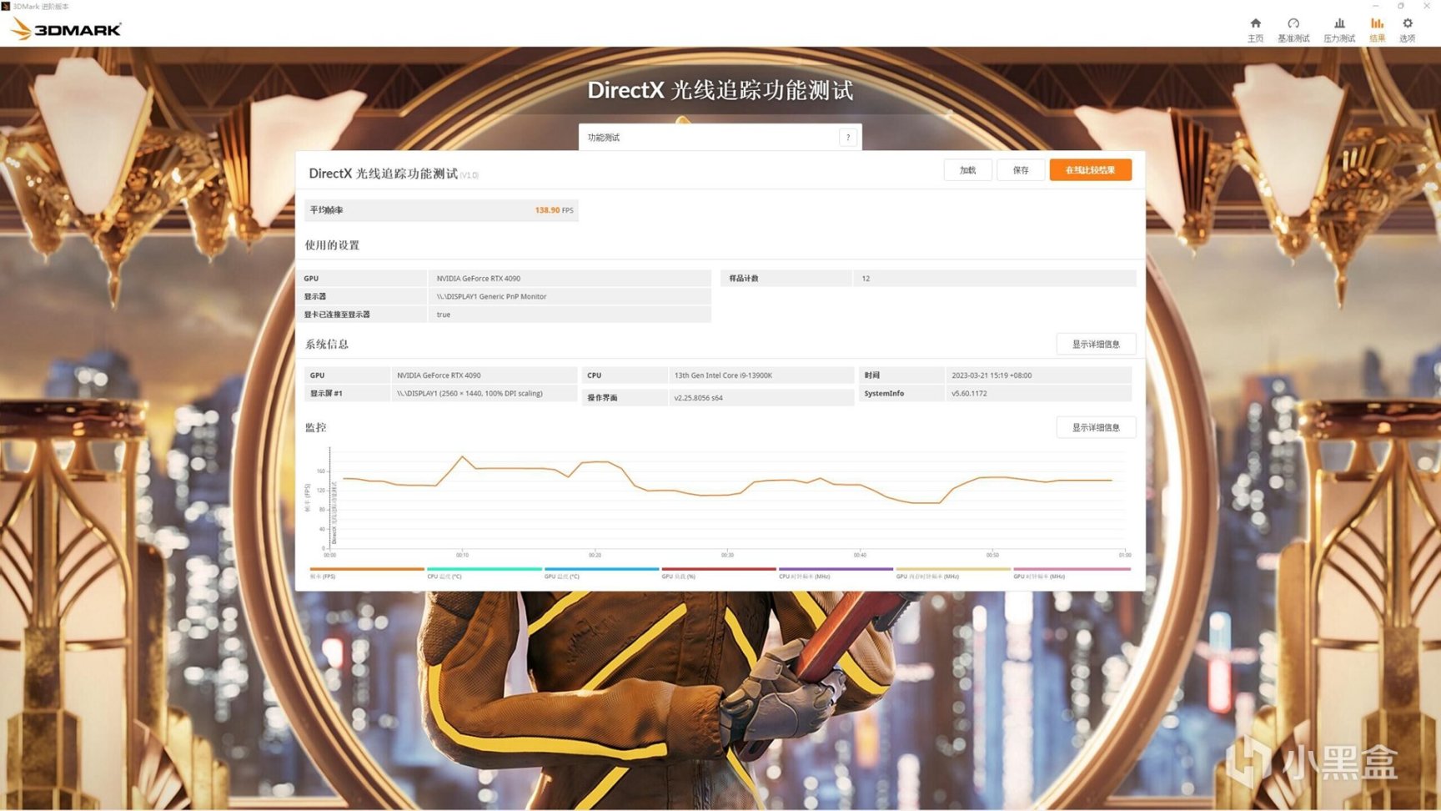Image resolution: width=1441 pixels, height=811 pixels.
Task: Click the 显卡已连接至显示器 true value
Action: click(444, 315)
